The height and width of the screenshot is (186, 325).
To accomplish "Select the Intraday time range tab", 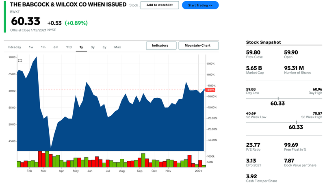I will [14, 47].
